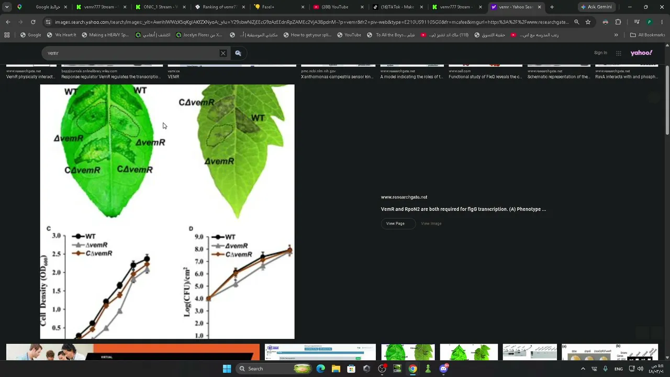Screen dimensions: 670x377
Task: Switch to the TikTok tab
Action: (x=397, y=7)
